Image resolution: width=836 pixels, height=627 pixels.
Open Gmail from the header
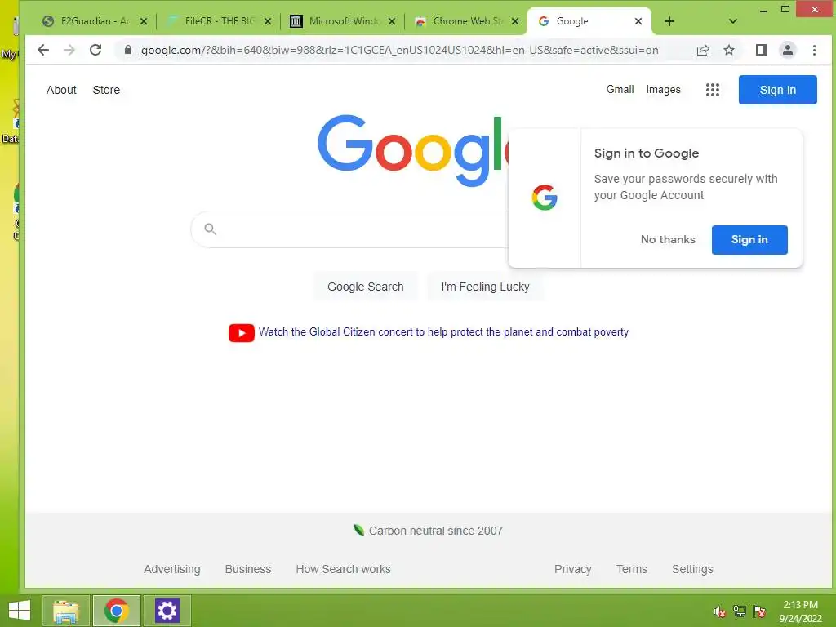[620, 90]
